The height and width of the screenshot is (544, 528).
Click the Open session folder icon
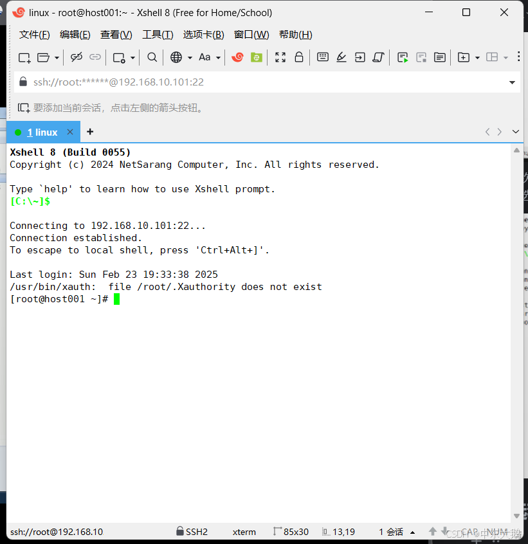point(43,57)
